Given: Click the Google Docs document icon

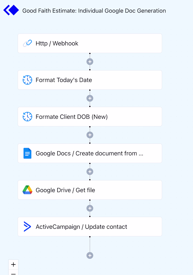Looking at the screenshot, I should (x=27, y=153).
